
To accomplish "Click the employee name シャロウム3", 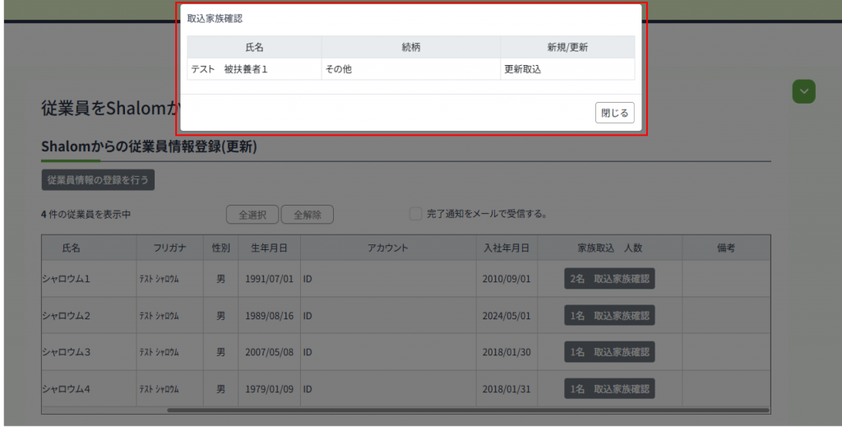I will (66, 352).
